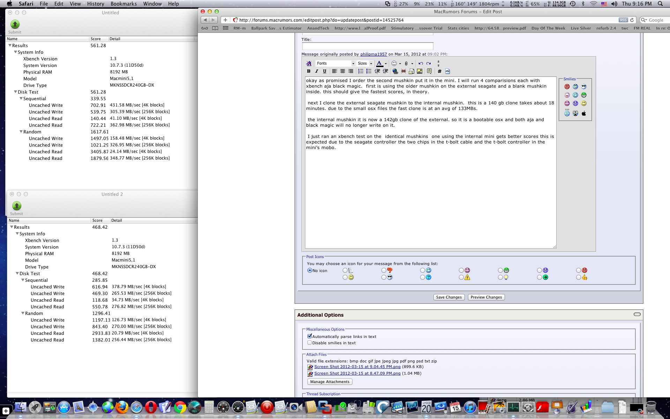Click the insert link globe icon
The height and width of the screenshot is (419, 670).
[x=395, y=71]
